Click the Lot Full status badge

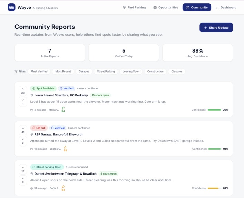39,128
